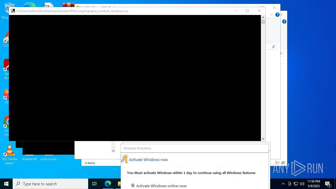Click the network icon in system tray
The height and width of the screenshot is (189, 336).
pyautogui.click(x=296, y=184)
